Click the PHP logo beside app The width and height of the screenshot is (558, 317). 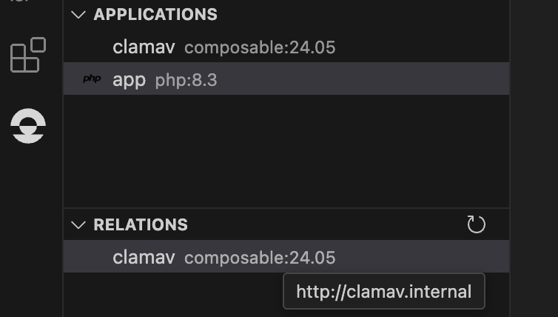point(92,79)
